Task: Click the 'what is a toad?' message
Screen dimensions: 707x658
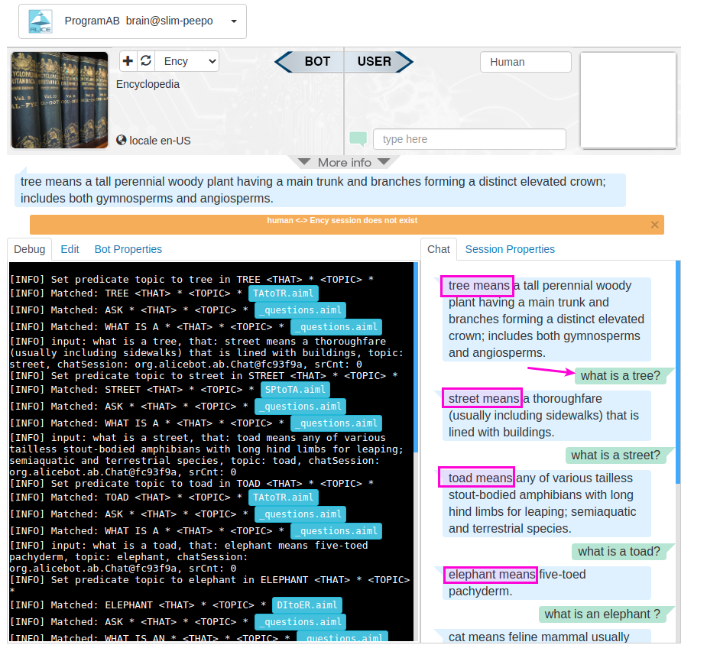Action: click(618, 551)
